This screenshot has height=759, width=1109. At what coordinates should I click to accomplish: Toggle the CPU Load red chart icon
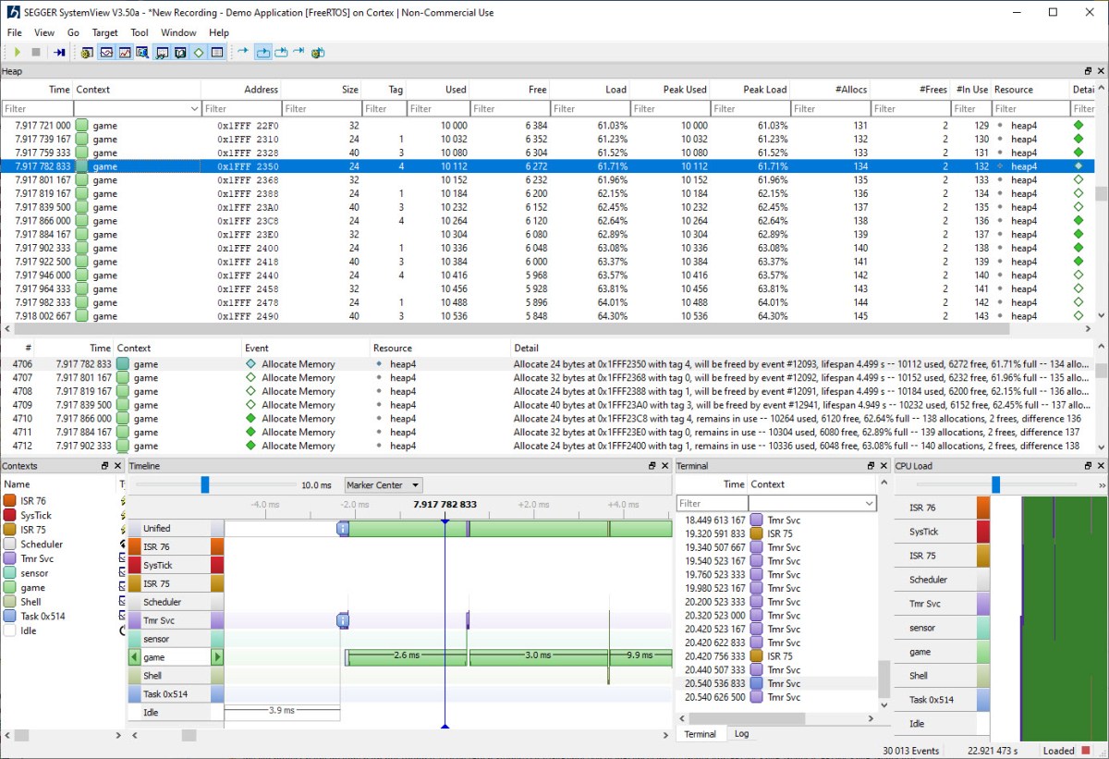[x=124, y=53]
